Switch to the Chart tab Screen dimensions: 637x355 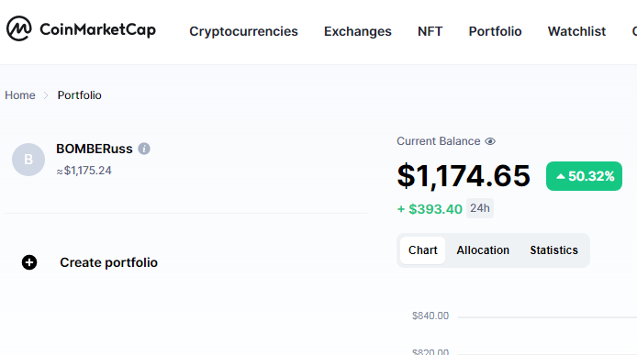pos(422,250)
